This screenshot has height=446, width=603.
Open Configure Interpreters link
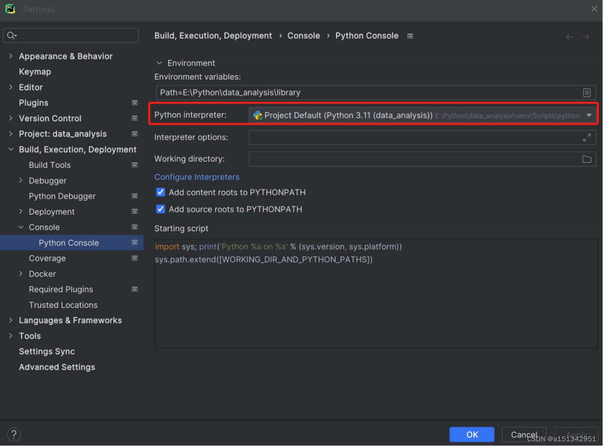click(x=197, y=177)
